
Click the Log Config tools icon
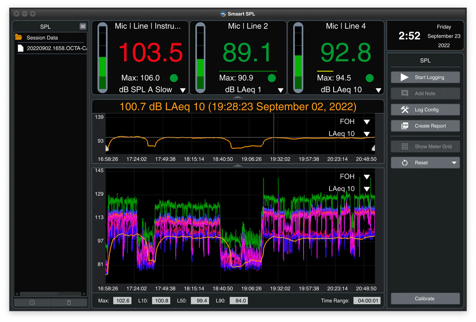(x=405, y=110)
